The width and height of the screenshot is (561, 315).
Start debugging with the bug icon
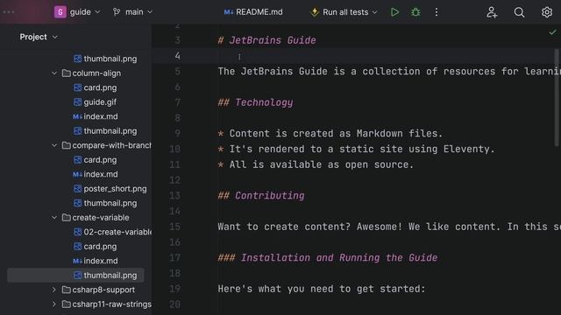point(415,12)
